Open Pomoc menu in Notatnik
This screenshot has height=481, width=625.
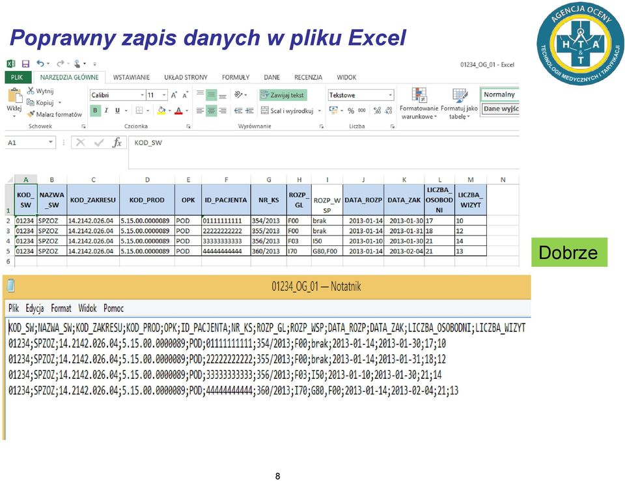[x=113, y=308]
